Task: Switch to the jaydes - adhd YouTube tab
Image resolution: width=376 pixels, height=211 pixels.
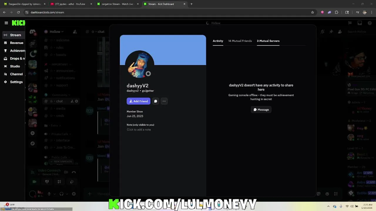Action: (x=70, y=4)
